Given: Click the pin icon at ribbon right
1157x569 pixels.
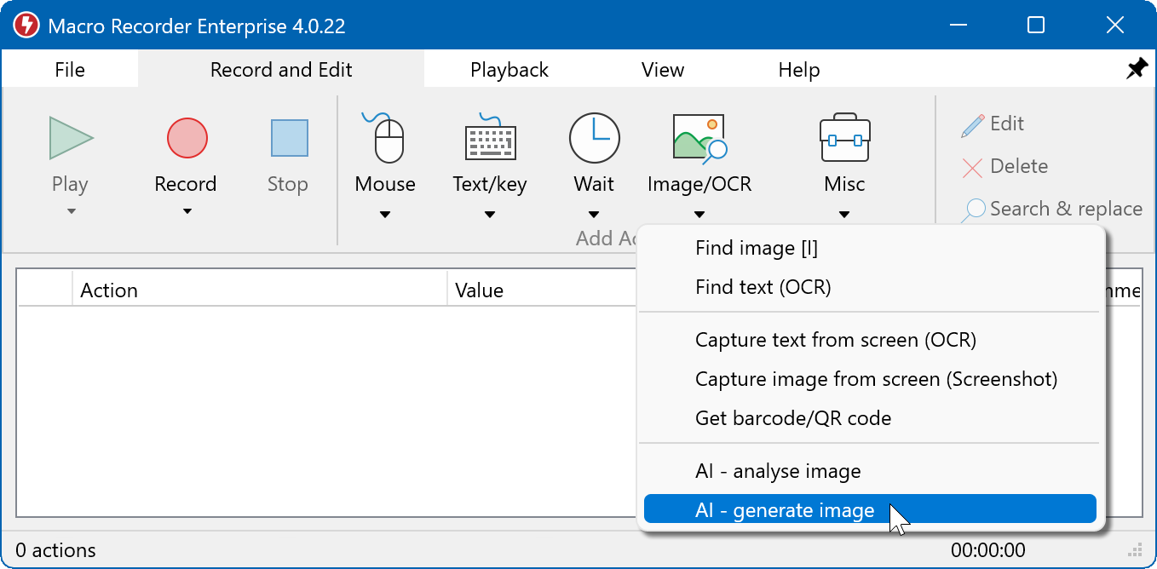Looking at the screenshot, I should (1137, 69).
